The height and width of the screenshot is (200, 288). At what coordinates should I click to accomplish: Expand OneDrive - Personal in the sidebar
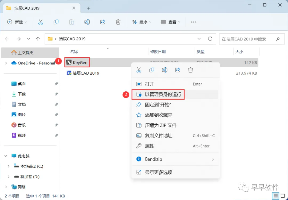[6, 63]
